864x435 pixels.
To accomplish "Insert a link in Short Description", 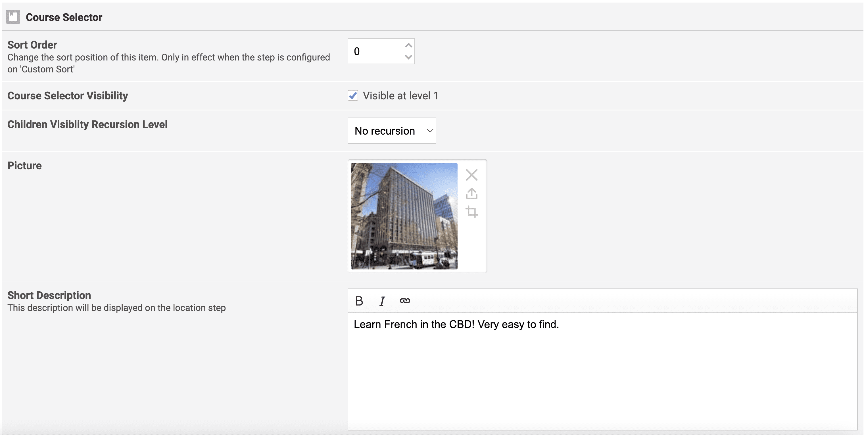I will point(405,301).
